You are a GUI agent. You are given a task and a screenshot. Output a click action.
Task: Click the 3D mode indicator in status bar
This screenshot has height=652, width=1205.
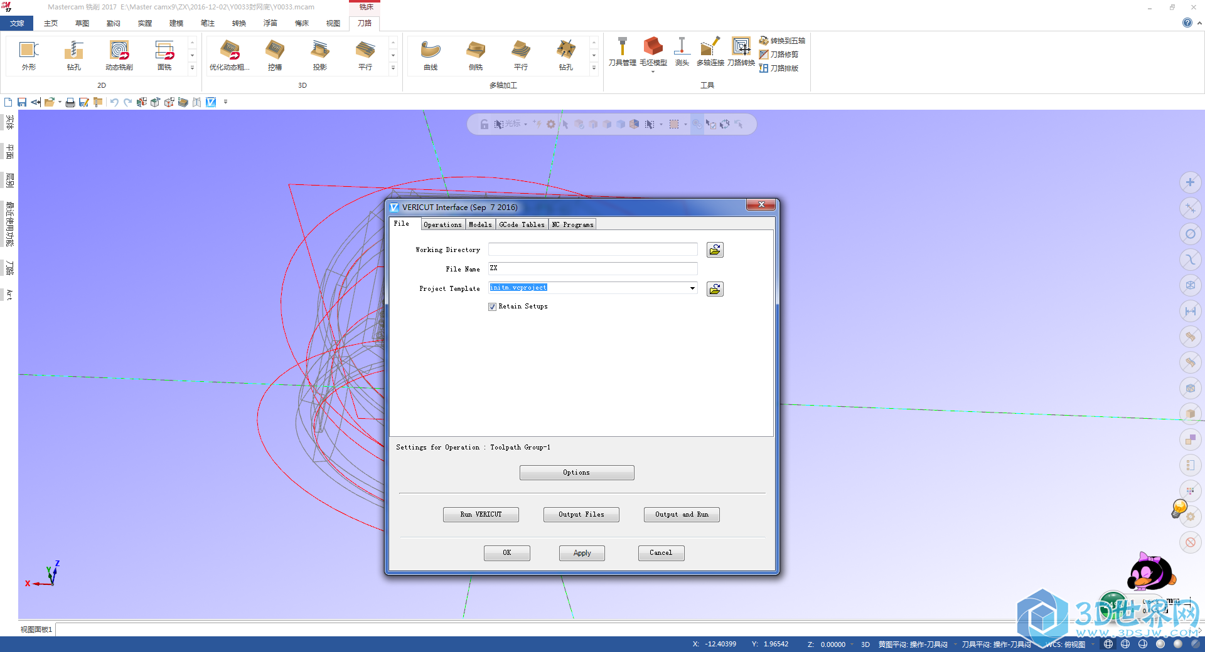(865, 644)
